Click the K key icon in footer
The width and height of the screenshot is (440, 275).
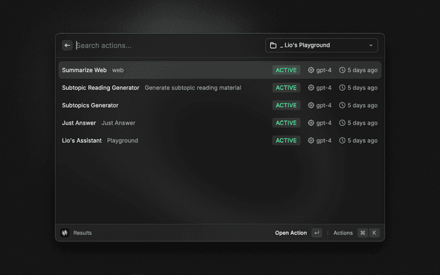tap(375, 233)
